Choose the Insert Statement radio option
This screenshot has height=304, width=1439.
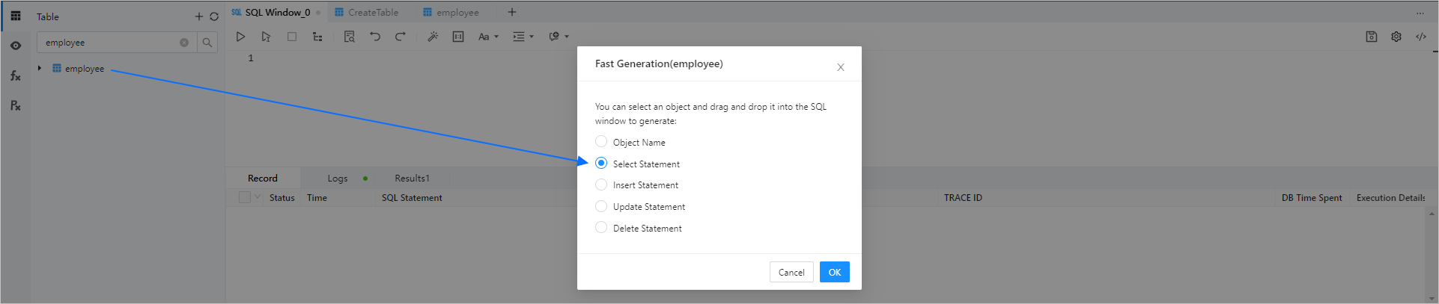601,184
